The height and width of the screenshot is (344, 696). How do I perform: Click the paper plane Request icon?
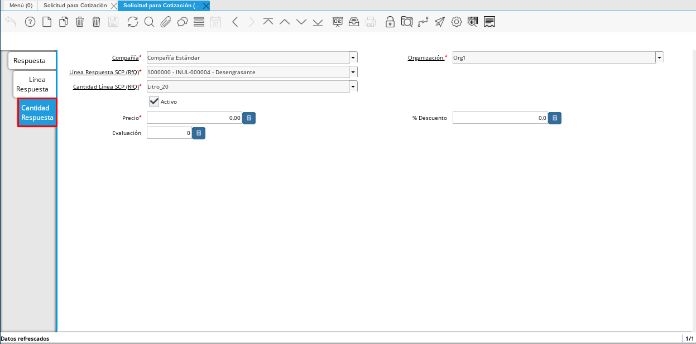click(x=440, y=22)
